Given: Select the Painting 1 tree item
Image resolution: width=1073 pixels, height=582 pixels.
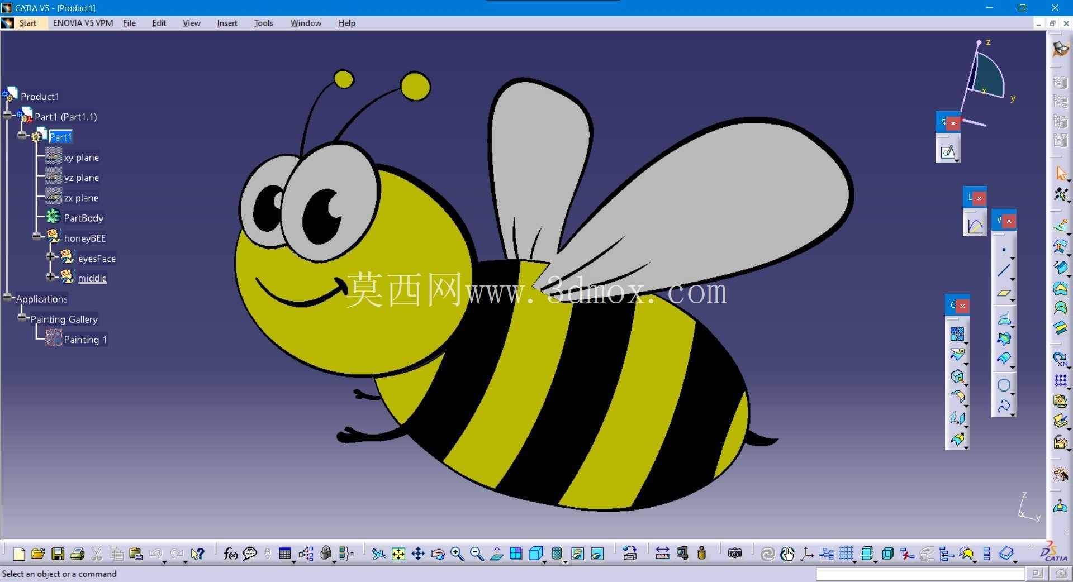Looking at the screenshot, I should click(x=85, y=340).
